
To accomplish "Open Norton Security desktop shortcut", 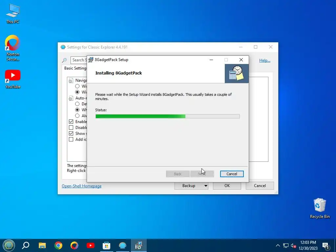I will 13,48.
